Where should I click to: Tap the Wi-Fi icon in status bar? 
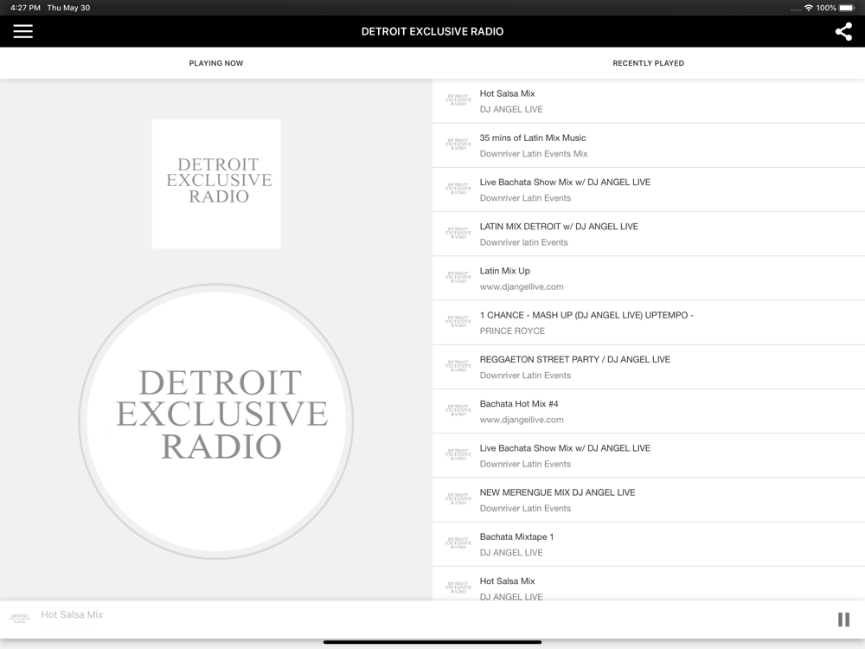click(809, 8)
